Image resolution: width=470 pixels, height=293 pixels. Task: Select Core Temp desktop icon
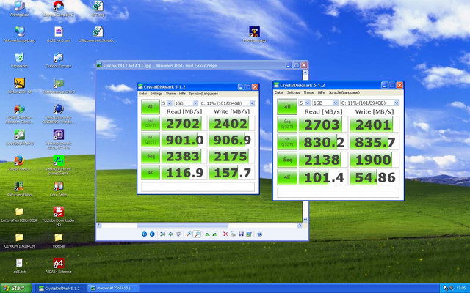click(59, 189)
